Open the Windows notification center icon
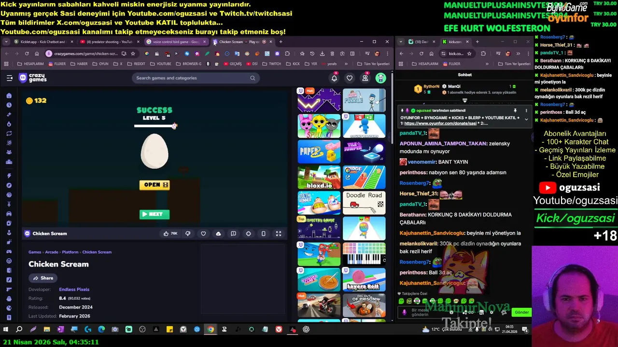 (x=525, y=330)
